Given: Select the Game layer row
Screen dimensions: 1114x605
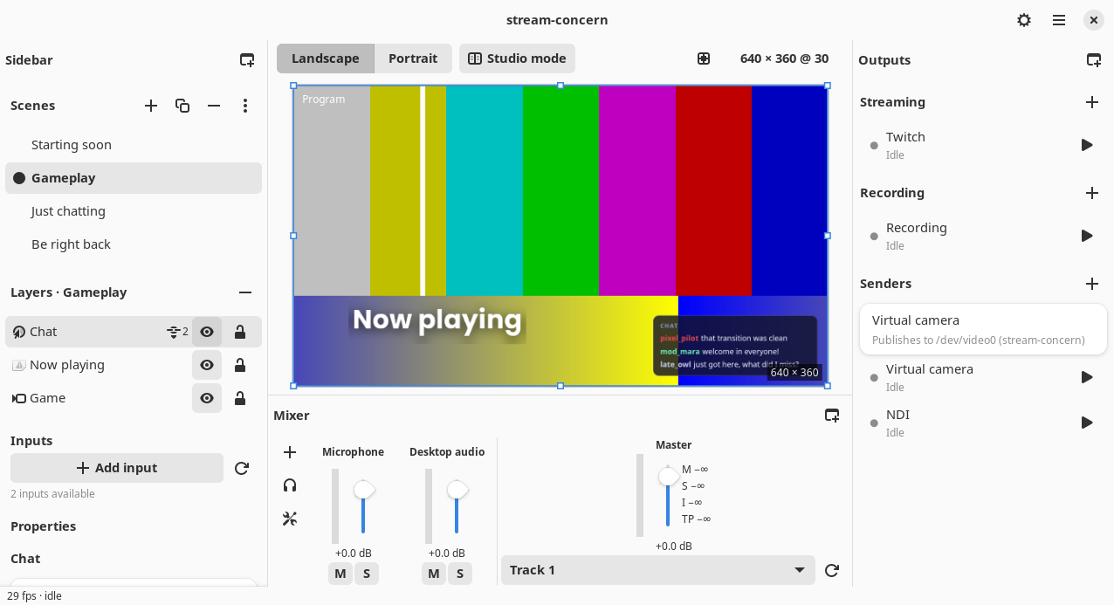Looking at the screenshot, I should (x=134, y=398).
